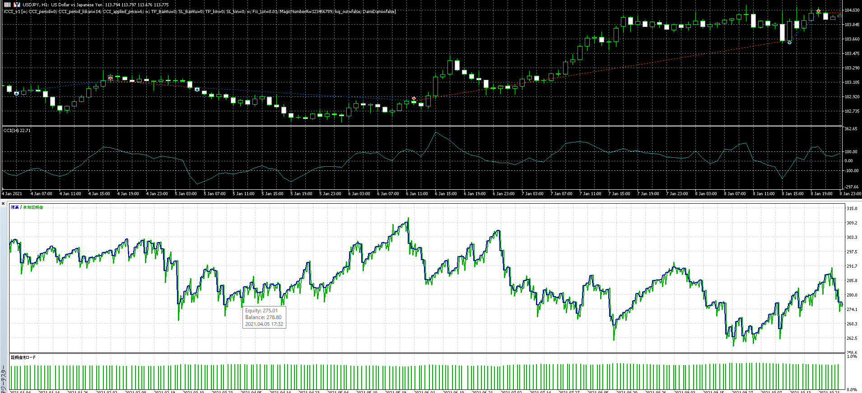Click the red trade marker near 4 Jan 19:00

click(x=111, y=78)
